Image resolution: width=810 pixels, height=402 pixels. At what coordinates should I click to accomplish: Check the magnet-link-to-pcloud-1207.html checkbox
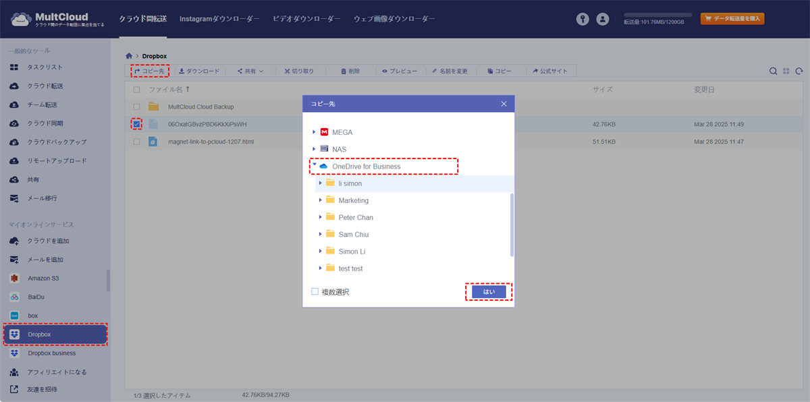pos(137,142)
